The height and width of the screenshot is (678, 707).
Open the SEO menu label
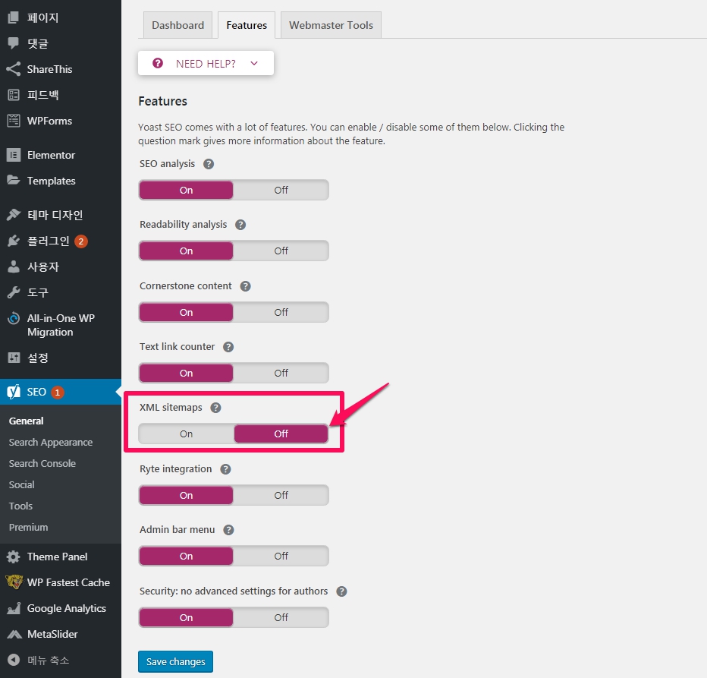click(36, 392)
